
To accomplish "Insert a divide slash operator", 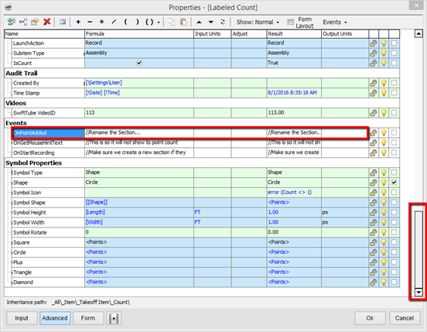I will [x=114, y=22].
